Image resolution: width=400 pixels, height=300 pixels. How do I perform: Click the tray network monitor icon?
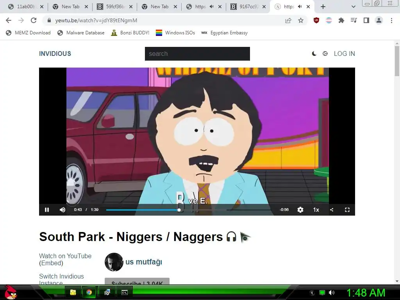pos(322,293)
